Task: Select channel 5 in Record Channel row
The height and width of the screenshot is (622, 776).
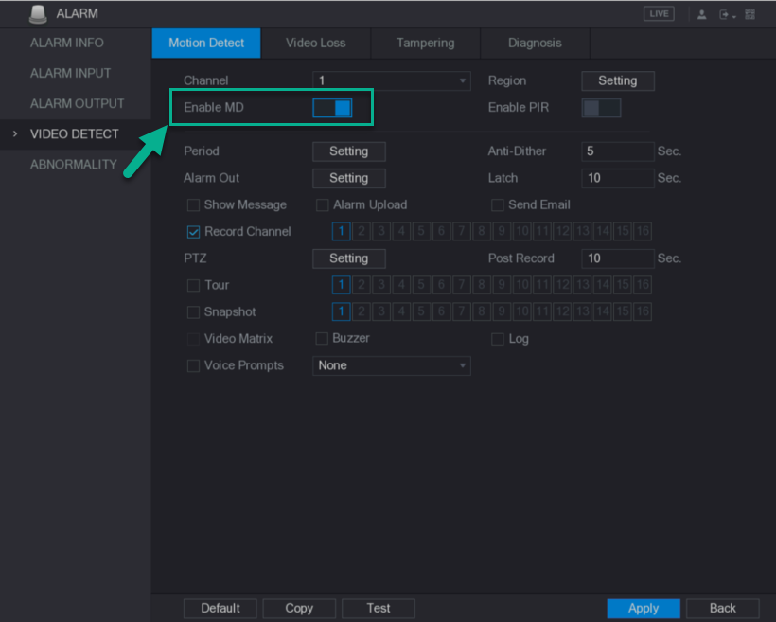Action: coord(423,232)
